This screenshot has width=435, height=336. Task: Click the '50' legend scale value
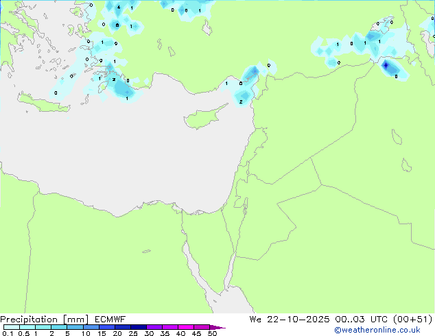(x=212, y=333)
